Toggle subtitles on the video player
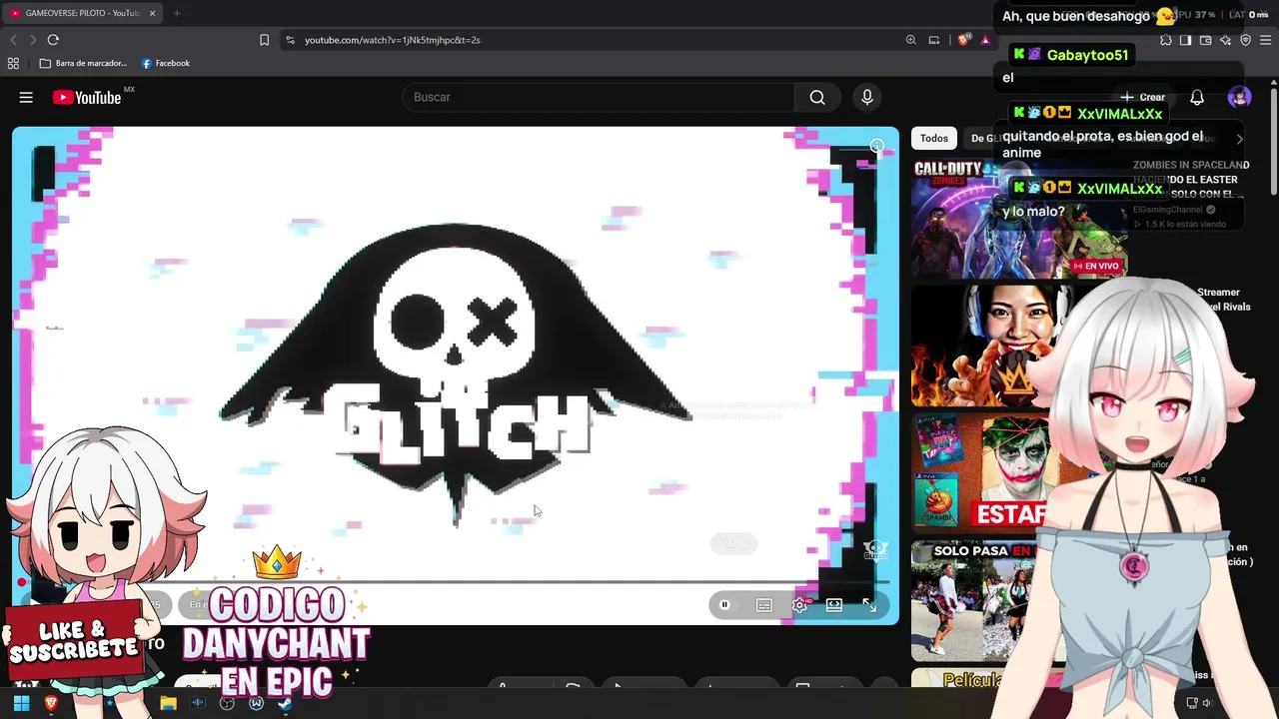This screenshot has height=719, width=1279. 764,605
